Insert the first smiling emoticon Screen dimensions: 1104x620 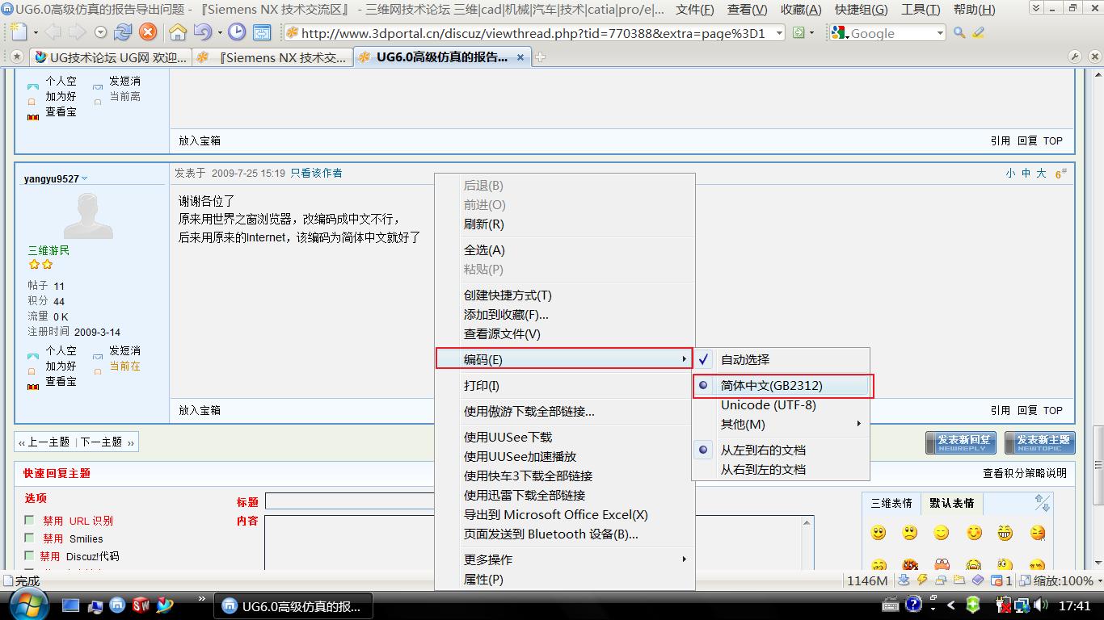[x=879, y=533]
